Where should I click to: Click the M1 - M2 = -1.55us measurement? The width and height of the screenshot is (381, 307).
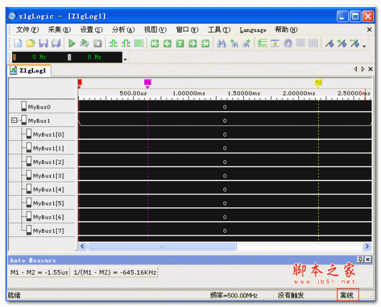click(39, 272)
